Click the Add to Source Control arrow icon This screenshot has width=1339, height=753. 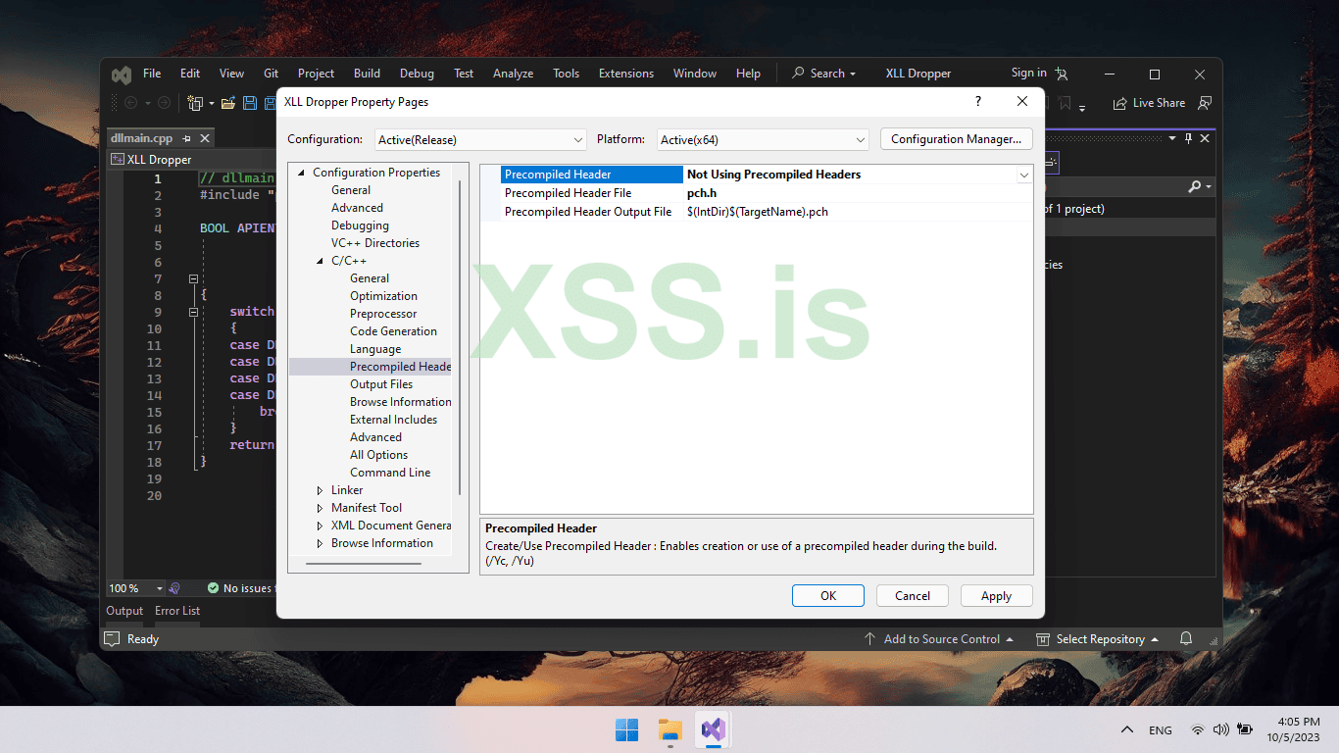[869, 639]
